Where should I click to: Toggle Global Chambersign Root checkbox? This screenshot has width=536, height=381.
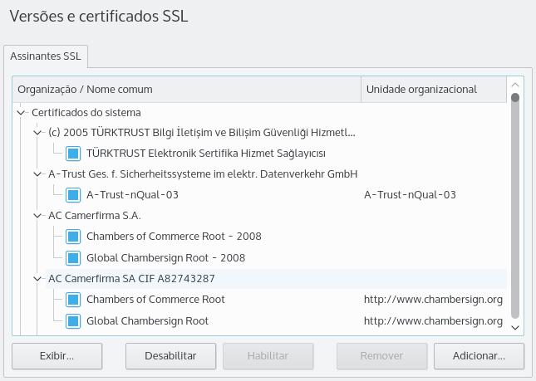[72, 320]
